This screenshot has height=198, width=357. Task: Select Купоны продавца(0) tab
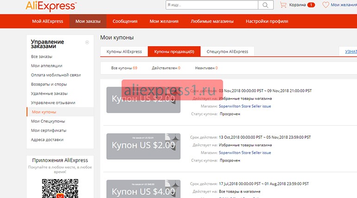pyautogui.click(x=174, y=51)
